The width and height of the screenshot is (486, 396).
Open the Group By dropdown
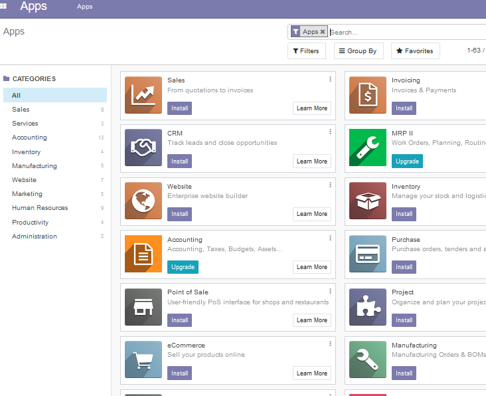click(359, 51)
